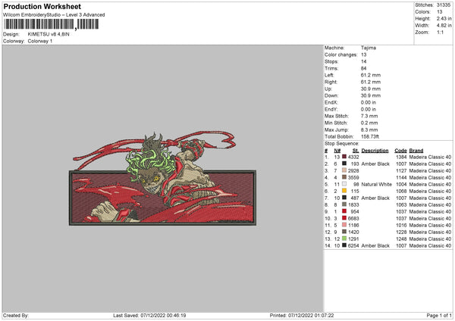This screenshot has height=321, width=455.
Task: Click the Min Stitch value "0.2 mm"
Action: [x=369, y=123]
